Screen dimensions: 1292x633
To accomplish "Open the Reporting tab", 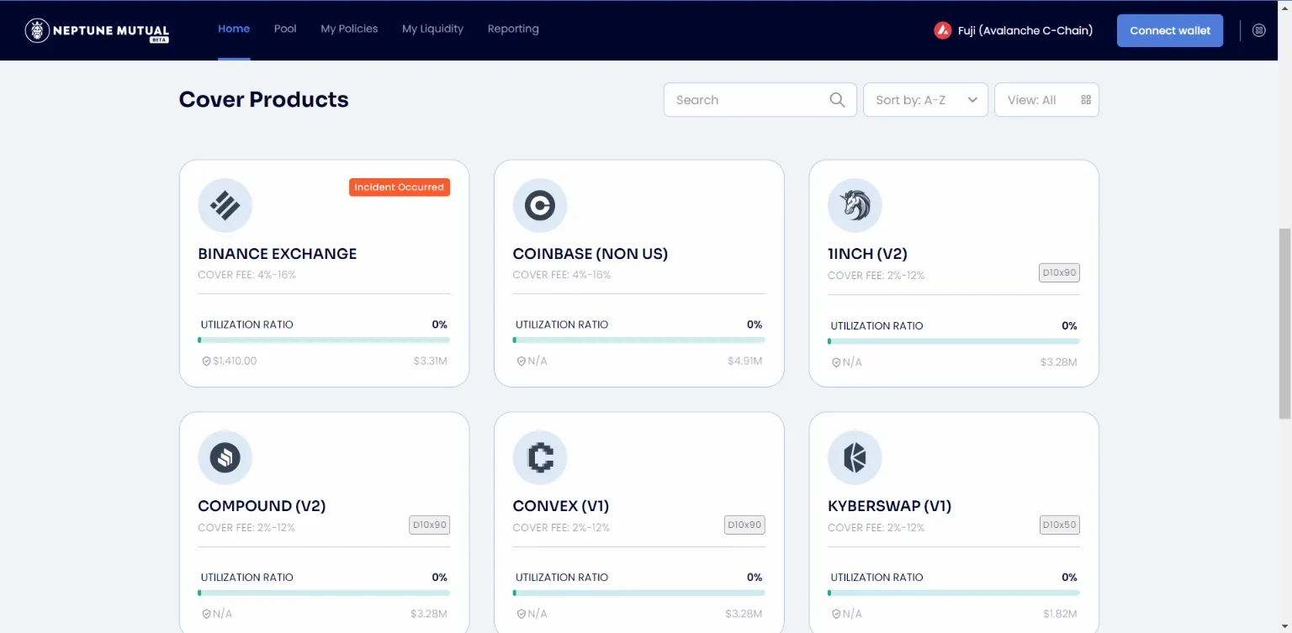I will click(x=513, y=29).
